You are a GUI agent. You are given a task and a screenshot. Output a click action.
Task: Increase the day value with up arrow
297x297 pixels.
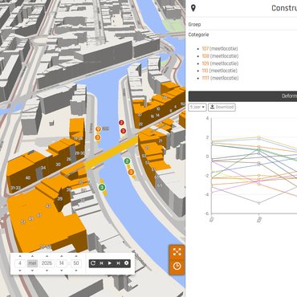20,256
